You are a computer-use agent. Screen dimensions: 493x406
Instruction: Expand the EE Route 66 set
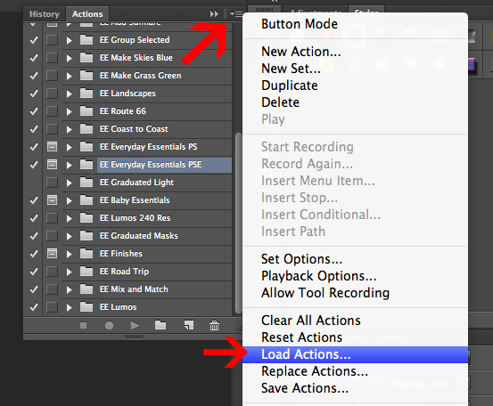(x=70, y=111)
